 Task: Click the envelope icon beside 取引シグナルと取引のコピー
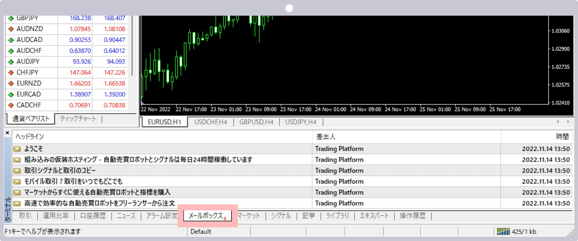click(x=17, y=171)
